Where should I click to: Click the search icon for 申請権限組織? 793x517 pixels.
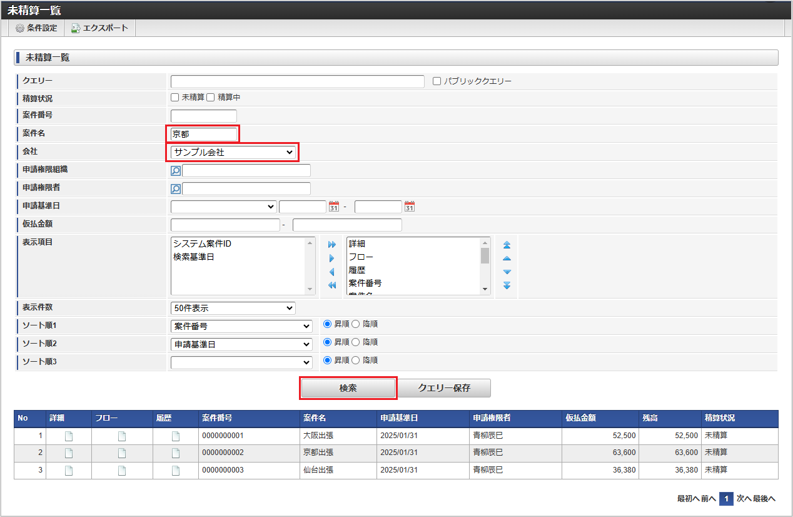[x=176, y=171]
